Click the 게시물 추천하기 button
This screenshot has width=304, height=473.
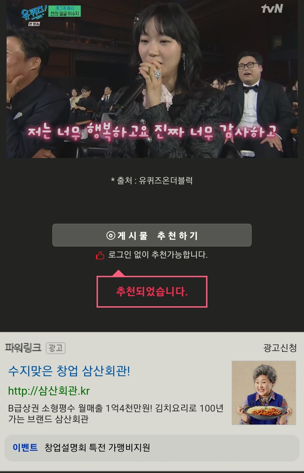pos(152,235)
